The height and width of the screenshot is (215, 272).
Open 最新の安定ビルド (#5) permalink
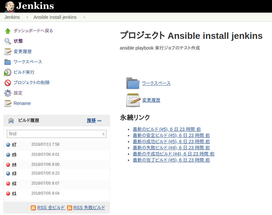171,135
